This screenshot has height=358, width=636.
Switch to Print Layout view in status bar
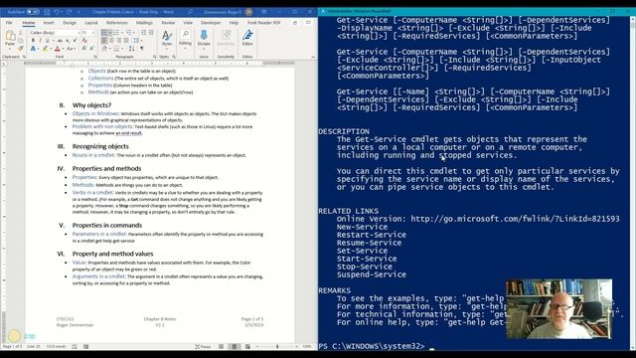[235, 347]
